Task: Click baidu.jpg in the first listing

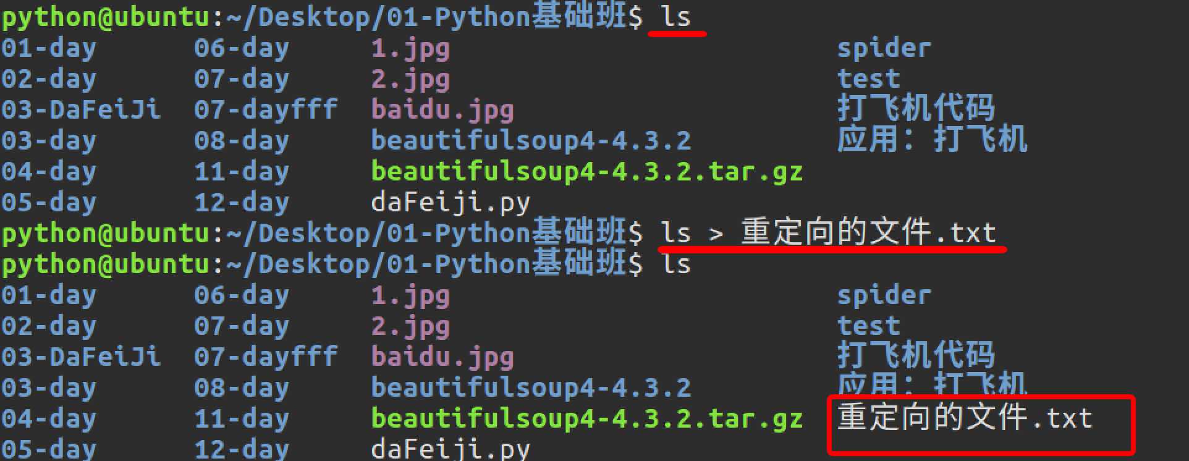Action: click(x=442, y=111)
